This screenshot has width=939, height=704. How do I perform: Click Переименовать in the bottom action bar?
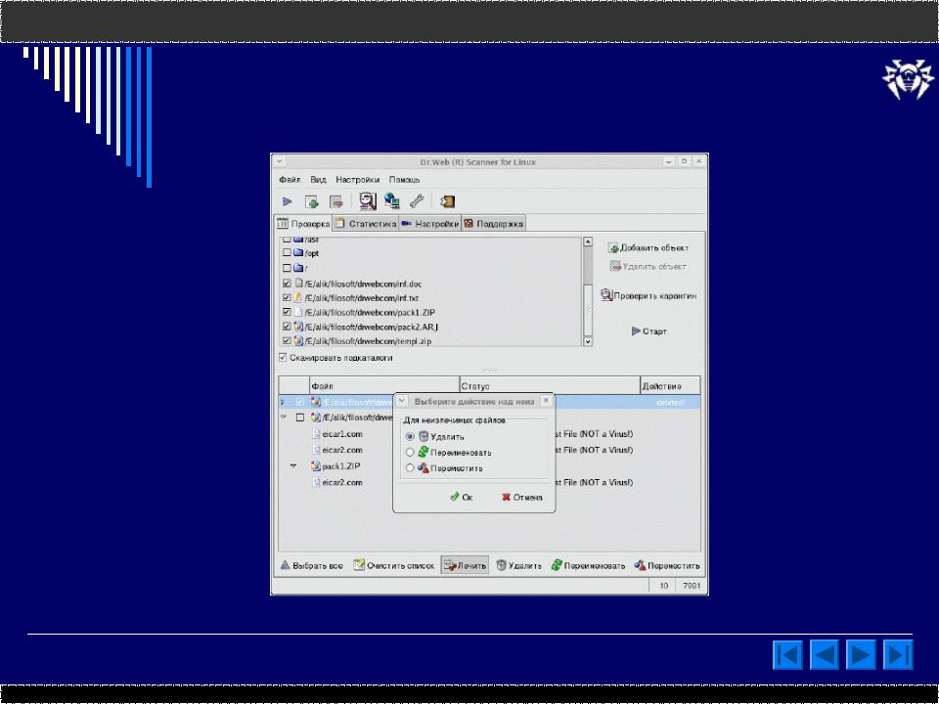pyautogui.click(x=588, y=565)
